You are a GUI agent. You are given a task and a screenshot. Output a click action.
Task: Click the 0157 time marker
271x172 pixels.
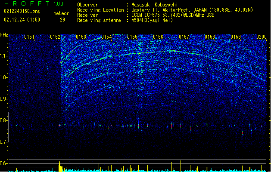pyautogui.click(x=184, y=37)
